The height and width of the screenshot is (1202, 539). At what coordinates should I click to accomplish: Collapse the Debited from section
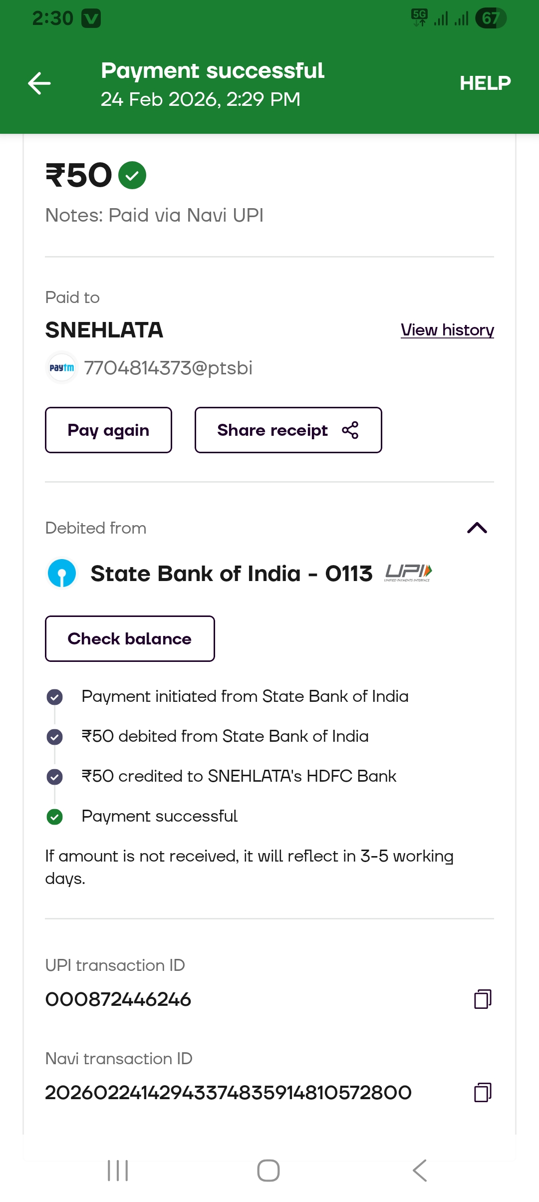[x=477, y=528]
